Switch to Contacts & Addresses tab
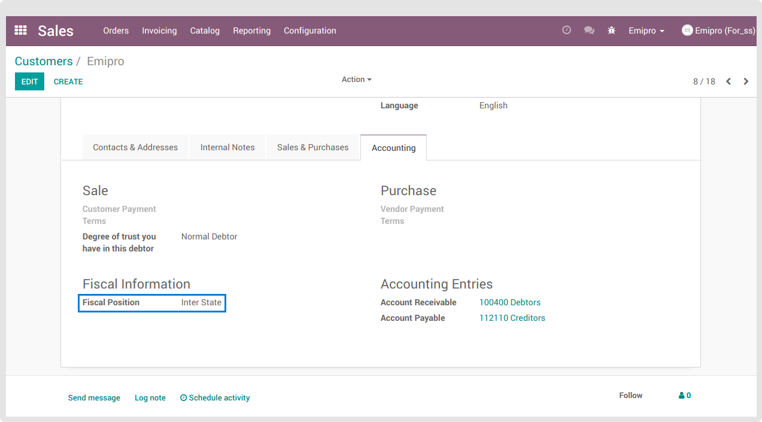The width and height of the screenshot is (762, 422). (x=135, y=147)
